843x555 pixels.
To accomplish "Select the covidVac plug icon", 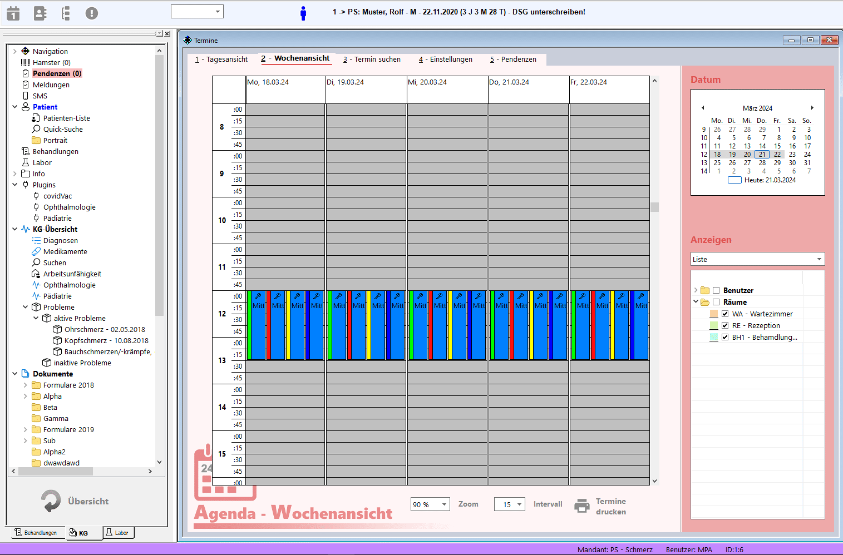I will pos(36,196).
